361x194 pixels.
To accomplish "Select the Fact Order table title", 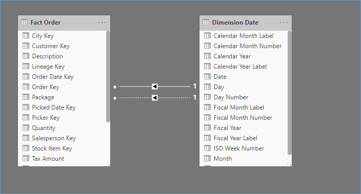I will pos(46,23).
